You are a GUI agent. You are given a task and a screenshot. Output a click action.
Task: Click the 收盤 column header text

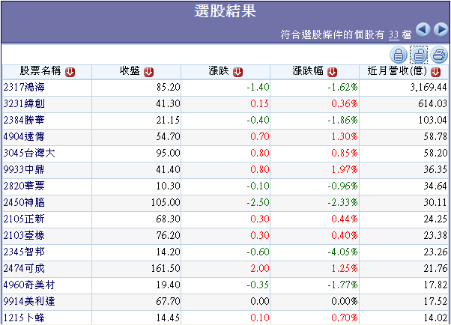pos(130,70)
